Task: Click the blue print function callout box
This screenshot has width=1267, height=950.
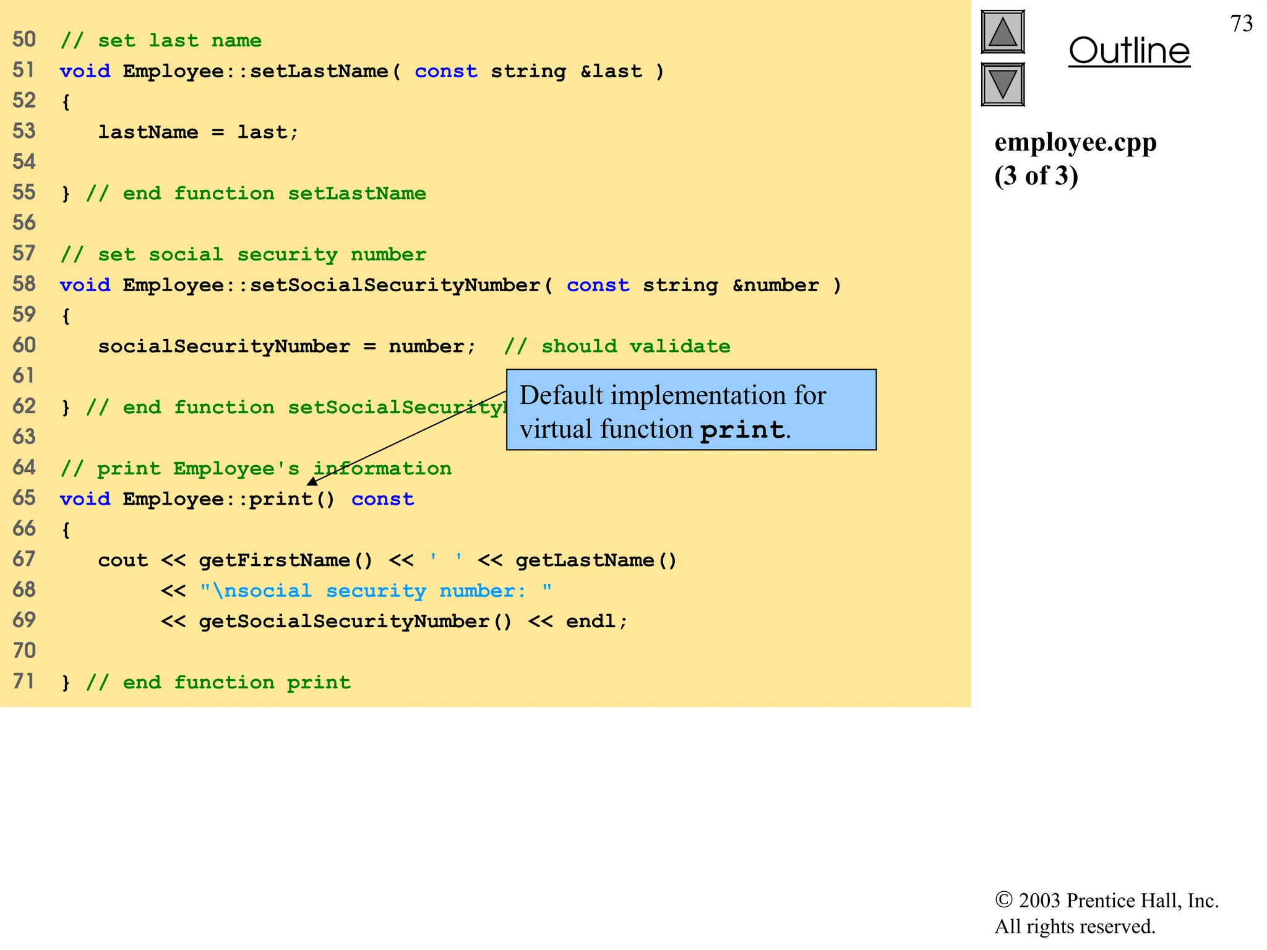Action: [690, 410]
